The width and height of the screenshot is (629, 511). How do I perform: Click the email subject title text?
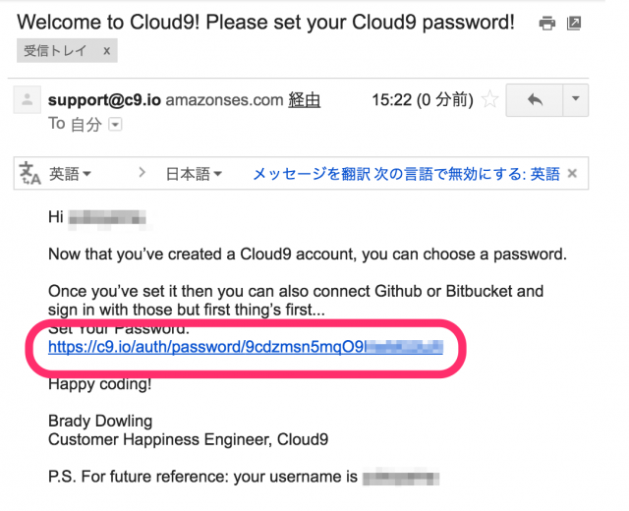pyautogui.click(x=265, y=22)
